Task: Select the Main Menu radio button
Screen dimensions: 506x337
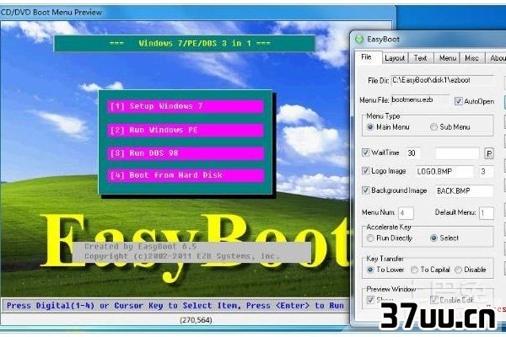Action: pos(370,127)
